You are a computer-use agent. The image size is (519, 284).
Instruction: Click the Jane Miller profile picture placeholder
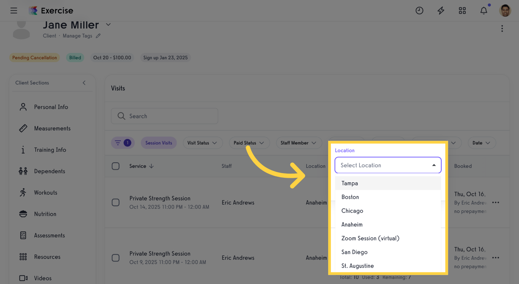click(x=21, y=30)
